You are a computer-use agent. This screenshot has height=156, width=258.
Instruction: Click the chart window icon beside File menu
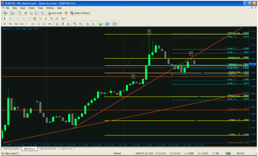pos(3,8)
